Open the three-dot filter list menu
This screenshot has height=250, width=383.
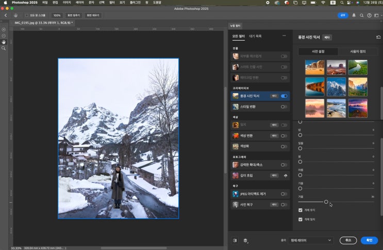pyautogui.click(x=284, y=36)
